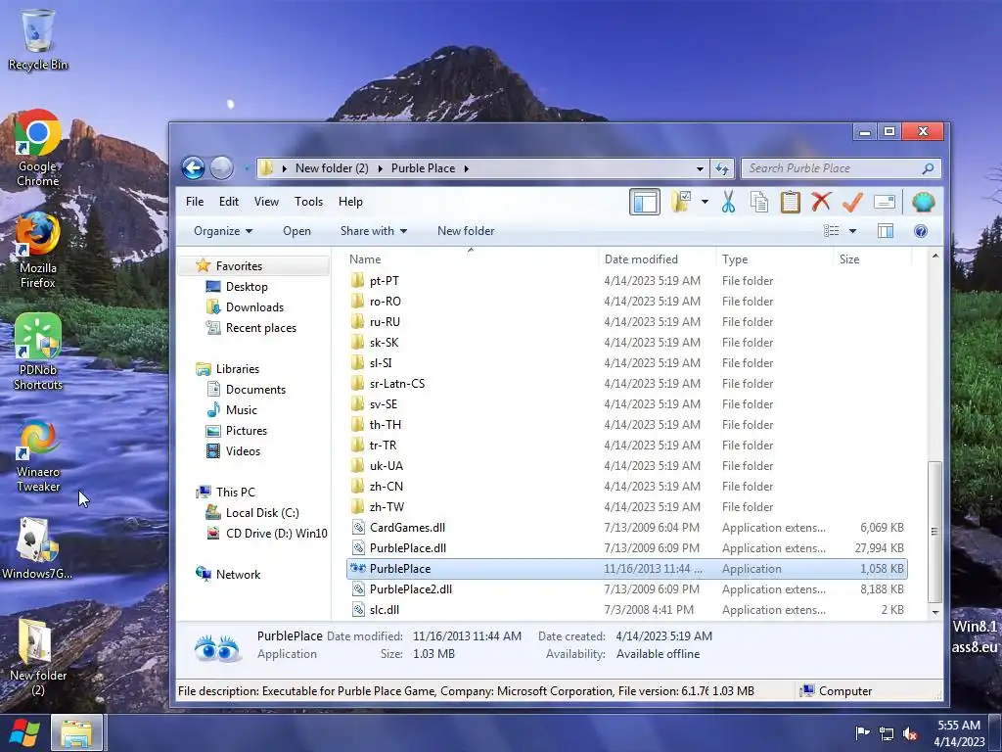
Task: Click the Classic Shell seashell settings icon
Action: [924, 202]
